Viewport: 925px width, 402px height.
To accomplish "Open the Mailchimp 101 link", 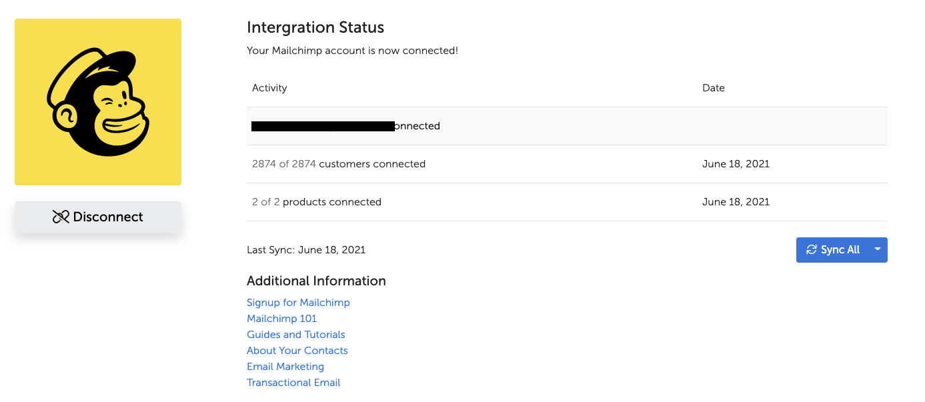I will click(x=281, y=319).
